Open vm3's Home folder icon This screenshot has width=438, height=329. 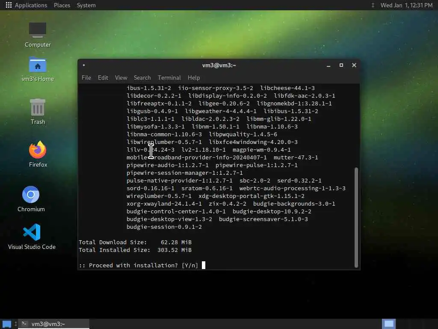tap(38, 69)
